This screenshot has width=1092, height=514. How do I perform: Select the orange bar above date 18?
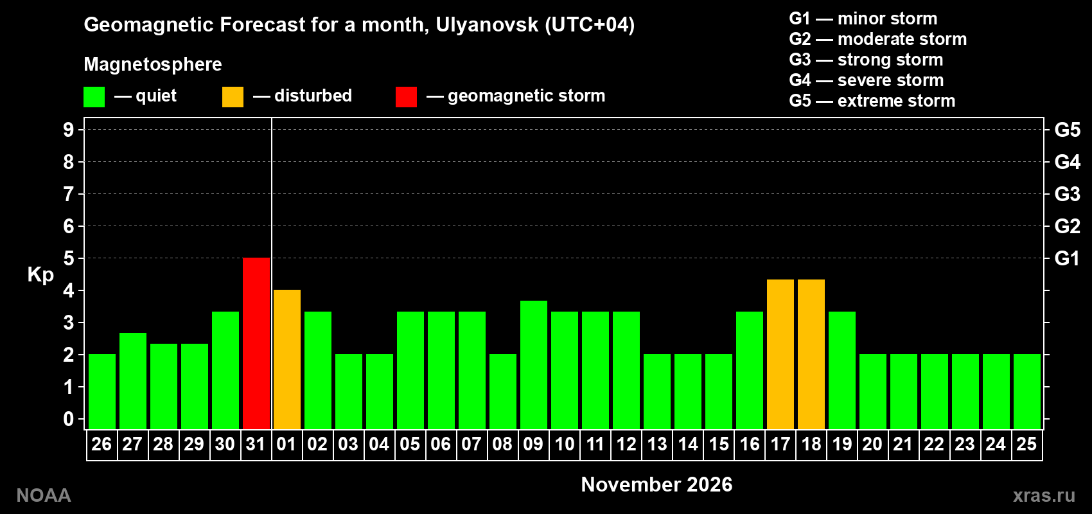[x=811, y=354]
